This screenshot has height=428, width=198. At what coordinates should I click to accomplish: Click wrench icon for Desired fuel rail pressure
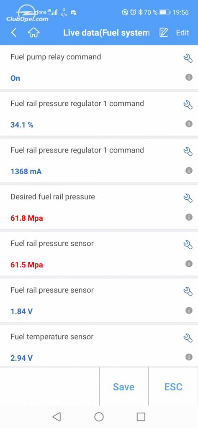188,198
